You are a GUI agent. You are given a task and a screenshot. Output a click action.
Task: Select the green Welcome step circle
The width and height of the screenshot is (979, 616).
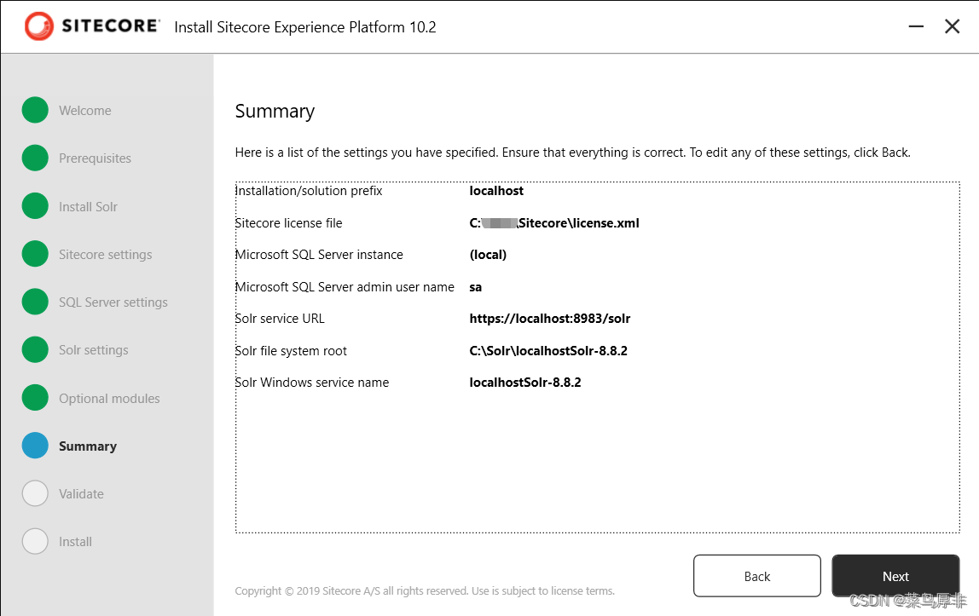(35, 111)
